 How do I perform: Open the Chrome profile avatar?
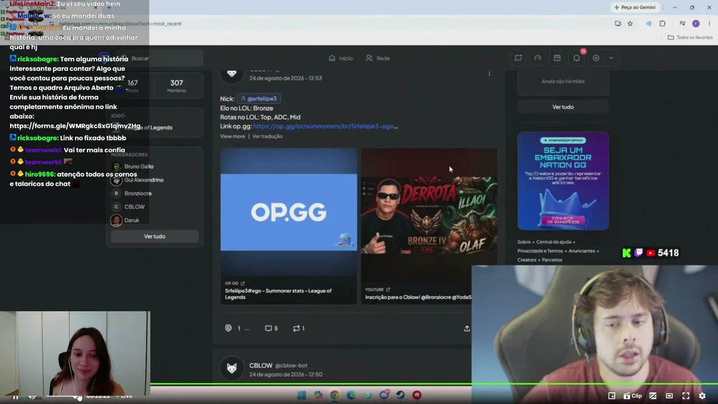tap(696, 24)
